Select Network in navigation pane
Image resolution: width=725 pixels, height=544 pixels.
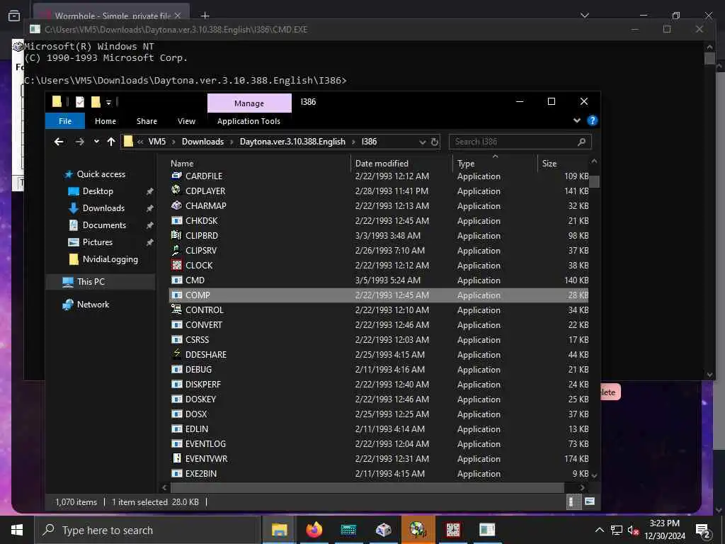coord(93,304)
